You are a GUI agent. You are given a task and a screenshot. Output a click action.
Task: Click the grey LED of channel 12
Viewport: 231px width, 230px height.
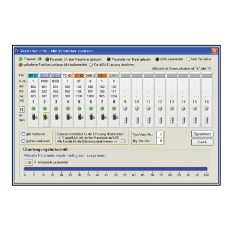(x=160, y=109)
